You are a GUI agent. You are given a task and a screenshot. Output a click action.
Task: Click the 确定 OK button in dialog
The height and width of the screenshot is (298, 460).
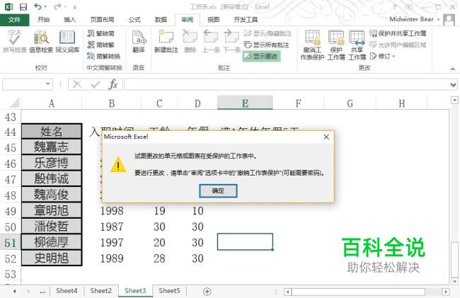218,190
